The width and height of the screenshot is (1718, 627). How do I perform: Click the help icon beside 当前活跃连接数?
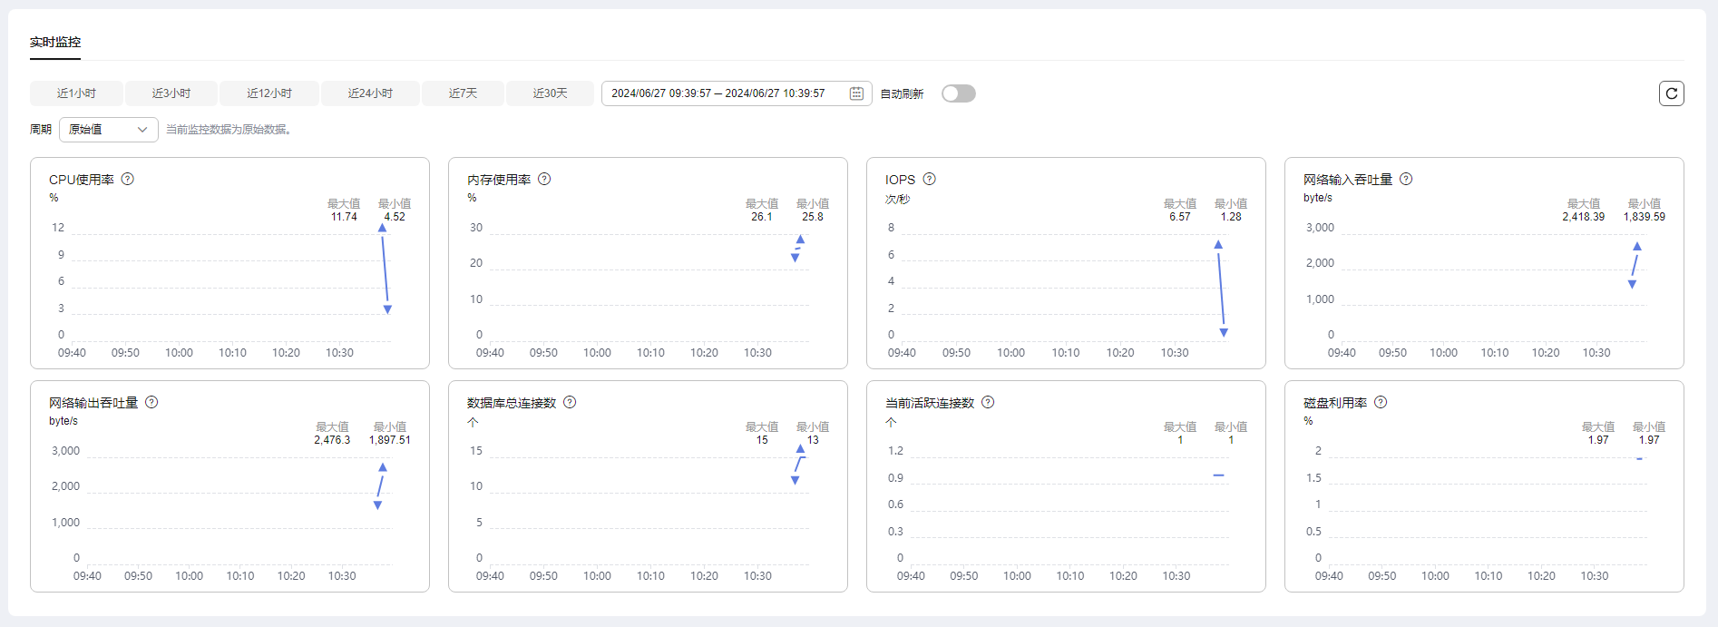pos(988,402)
